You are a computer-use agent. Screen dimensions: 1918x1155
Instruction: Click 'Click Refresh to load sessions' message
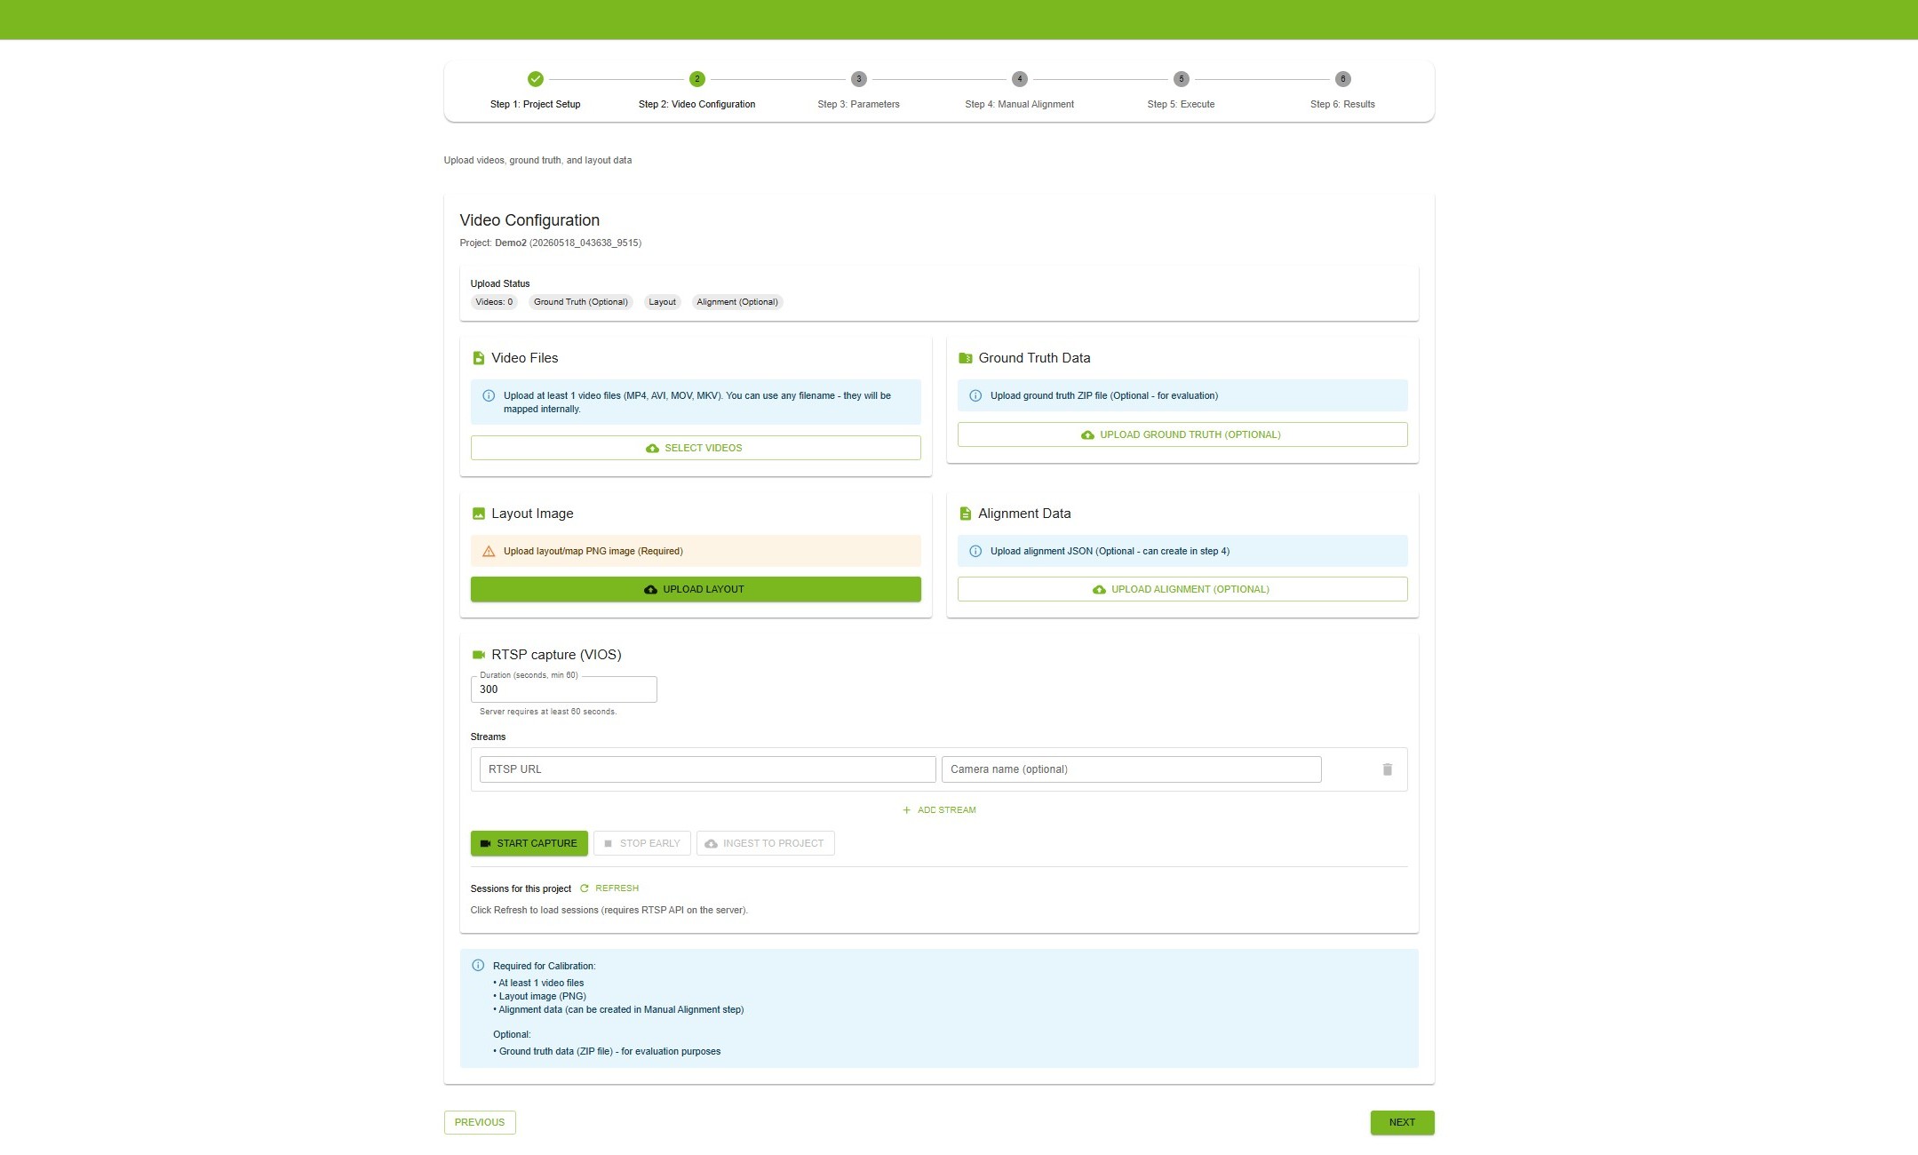click(609, 910)
